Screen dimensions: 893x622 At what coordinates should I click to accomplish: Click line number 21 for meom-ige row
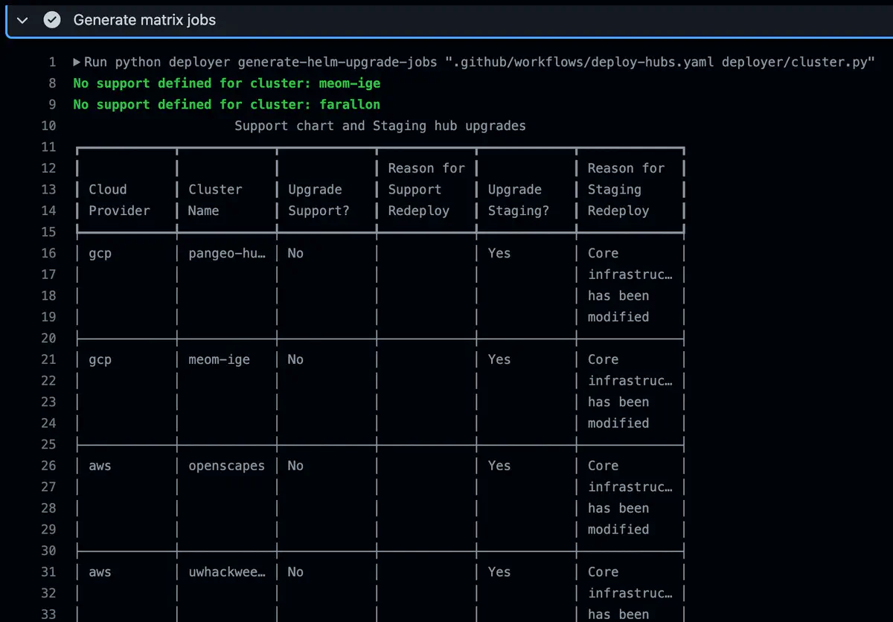coord(48,359)
